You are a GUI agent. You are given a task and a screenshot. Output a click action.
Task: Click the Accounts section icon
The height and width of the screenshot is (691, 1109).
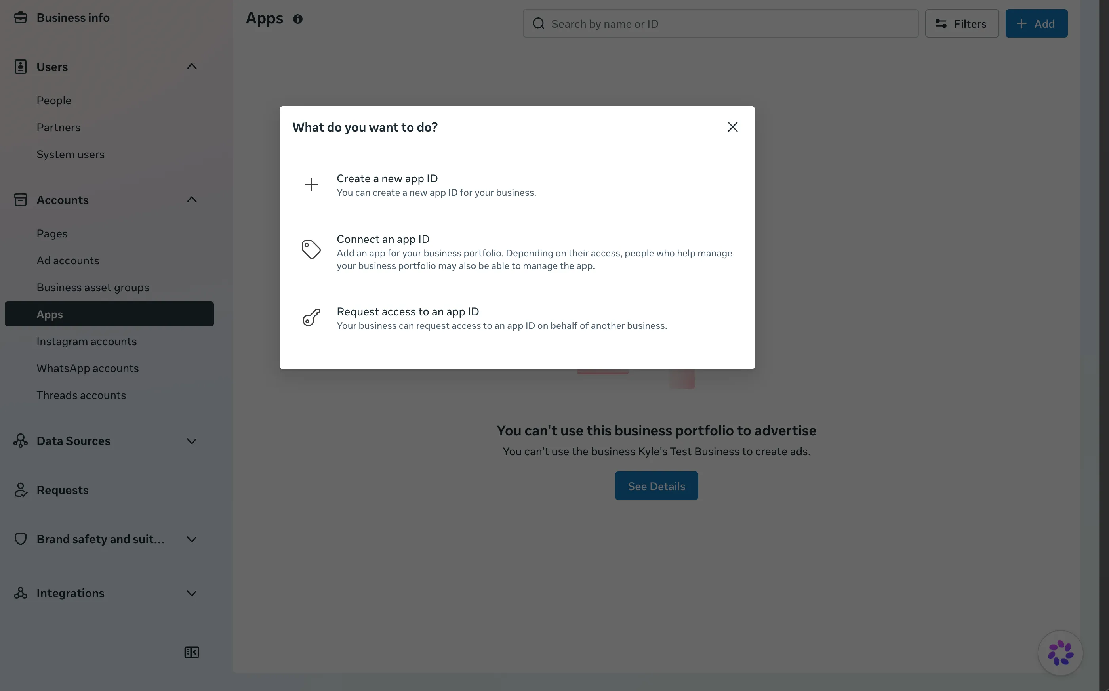point(21,200)
